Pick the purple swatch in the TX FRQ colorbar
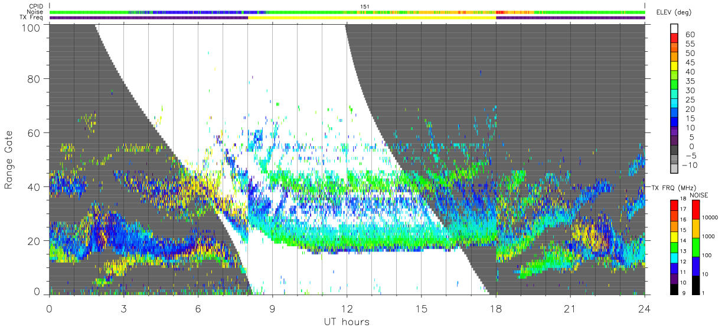 point(674,279)
